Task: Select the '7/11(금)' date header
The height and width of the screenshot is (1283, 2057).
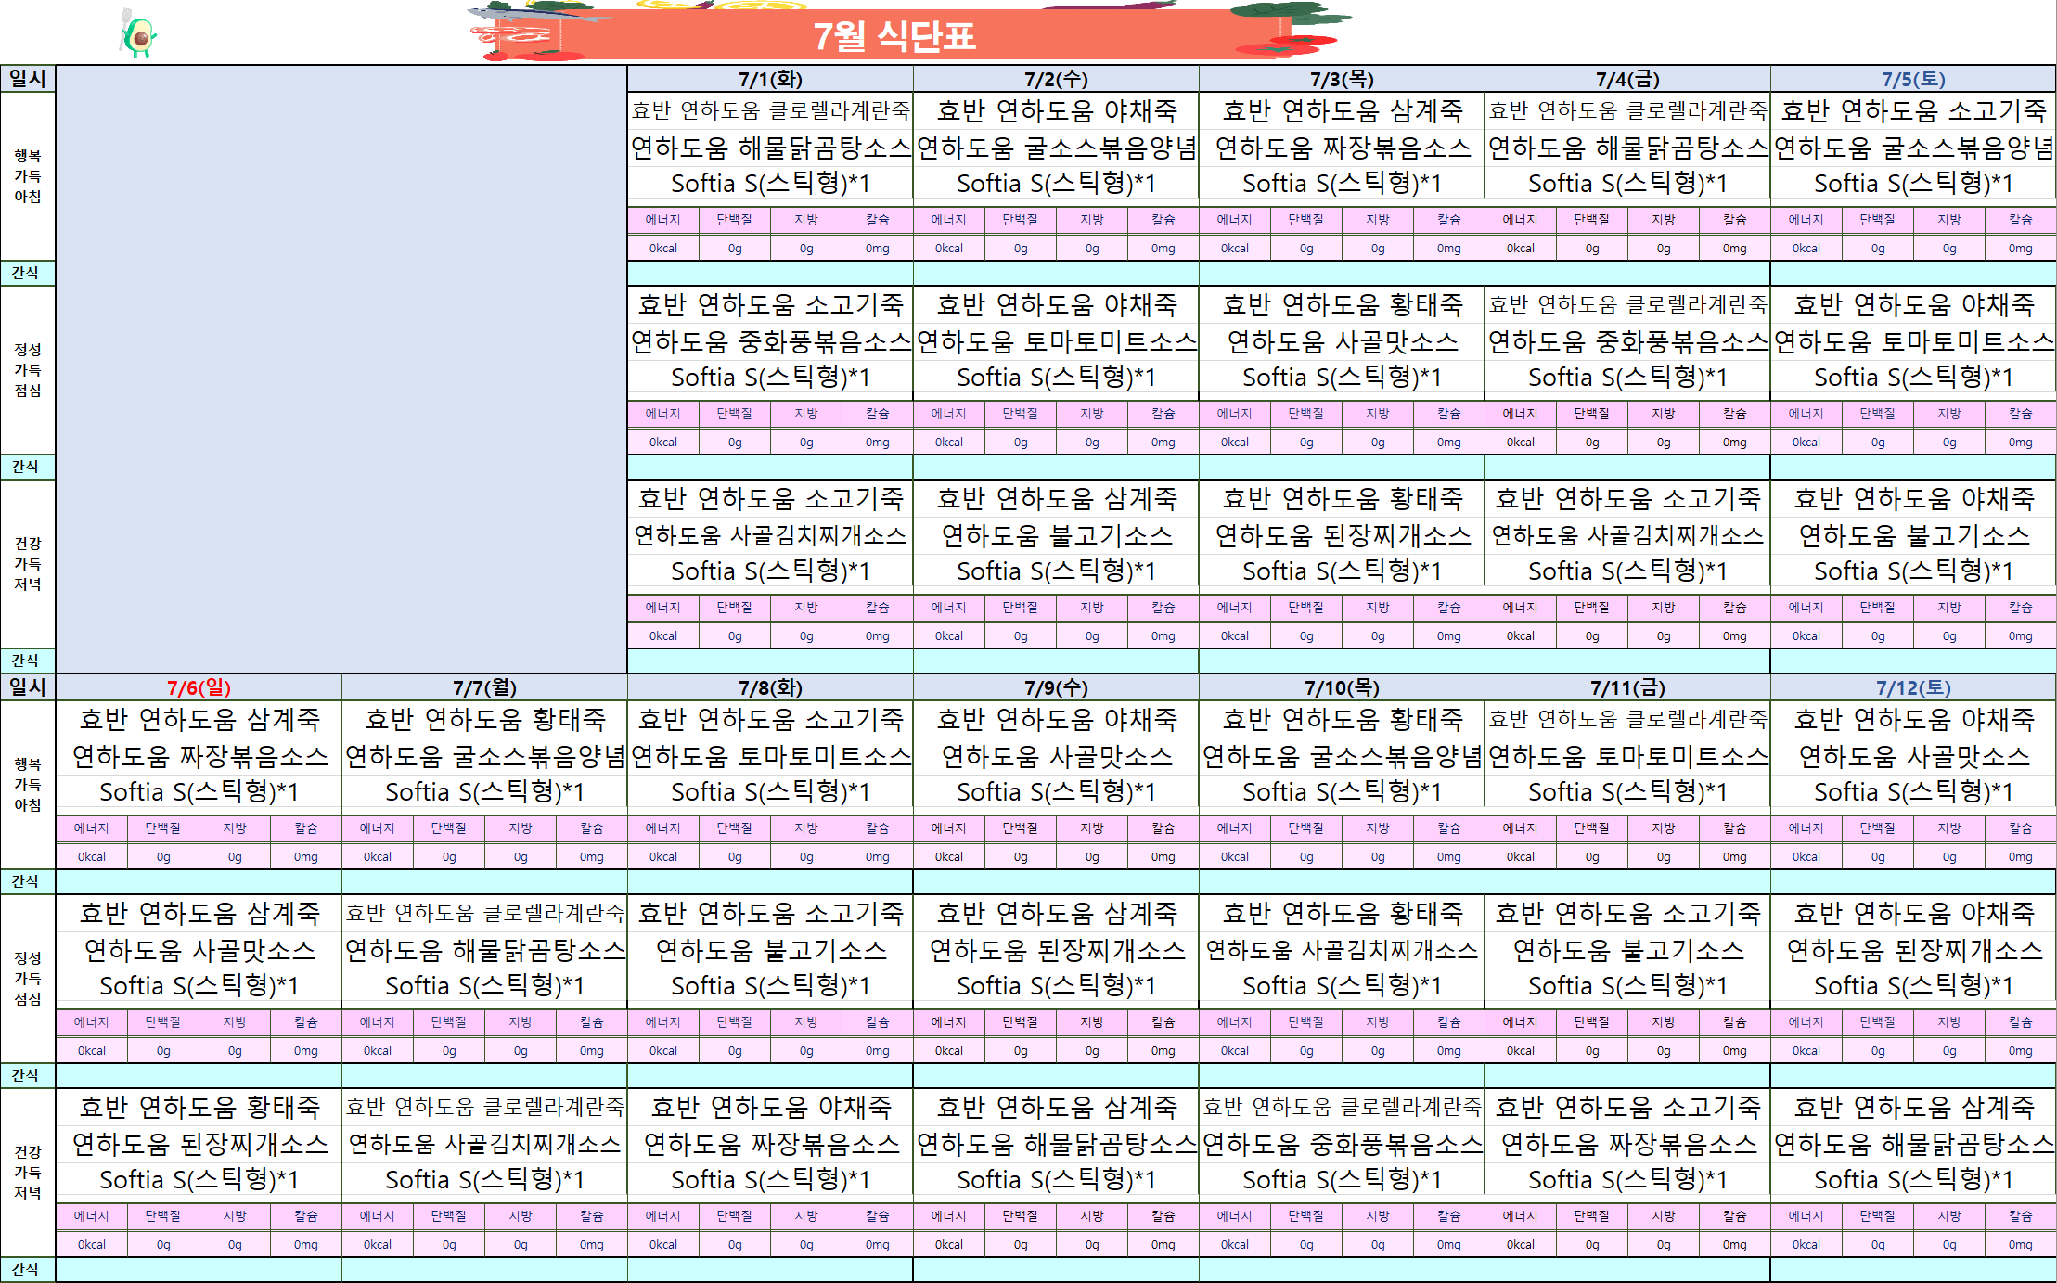Action: (1627, 688)
